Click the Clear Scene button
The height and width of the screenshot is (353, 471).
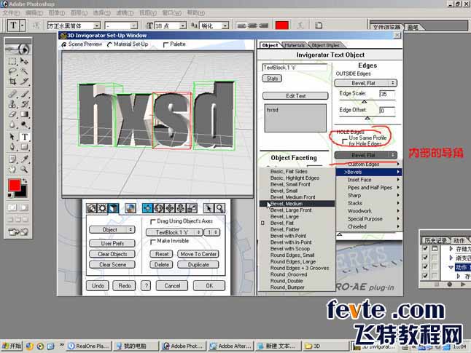pos(112,264)
